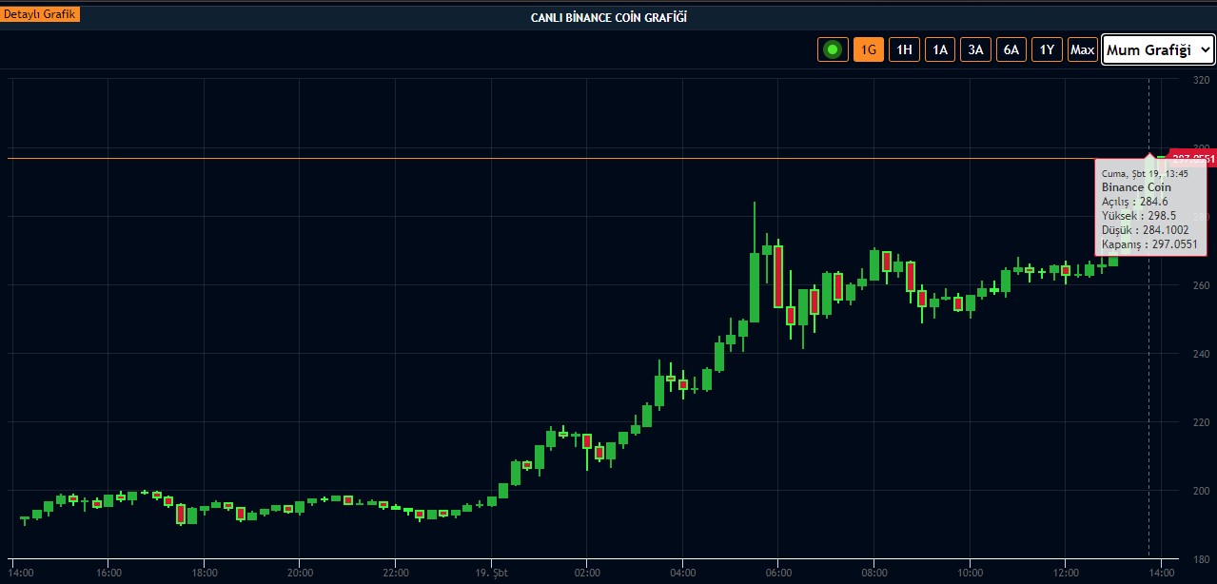1217x584 pixels.
Task: Toggle the green live update indicator
Action: 833,49
